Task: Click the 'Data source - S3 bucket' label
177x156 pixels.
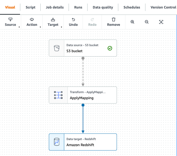Action: pyautogui.click(x=82, y=45)
